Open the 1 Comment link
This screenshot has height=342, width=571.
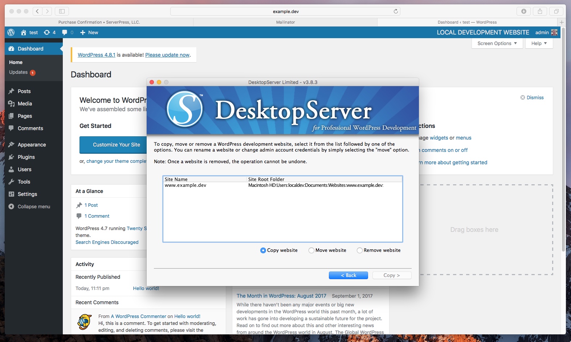[97, 216]
